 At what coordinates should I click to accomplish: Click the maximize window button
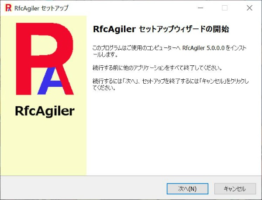point(224,8)
